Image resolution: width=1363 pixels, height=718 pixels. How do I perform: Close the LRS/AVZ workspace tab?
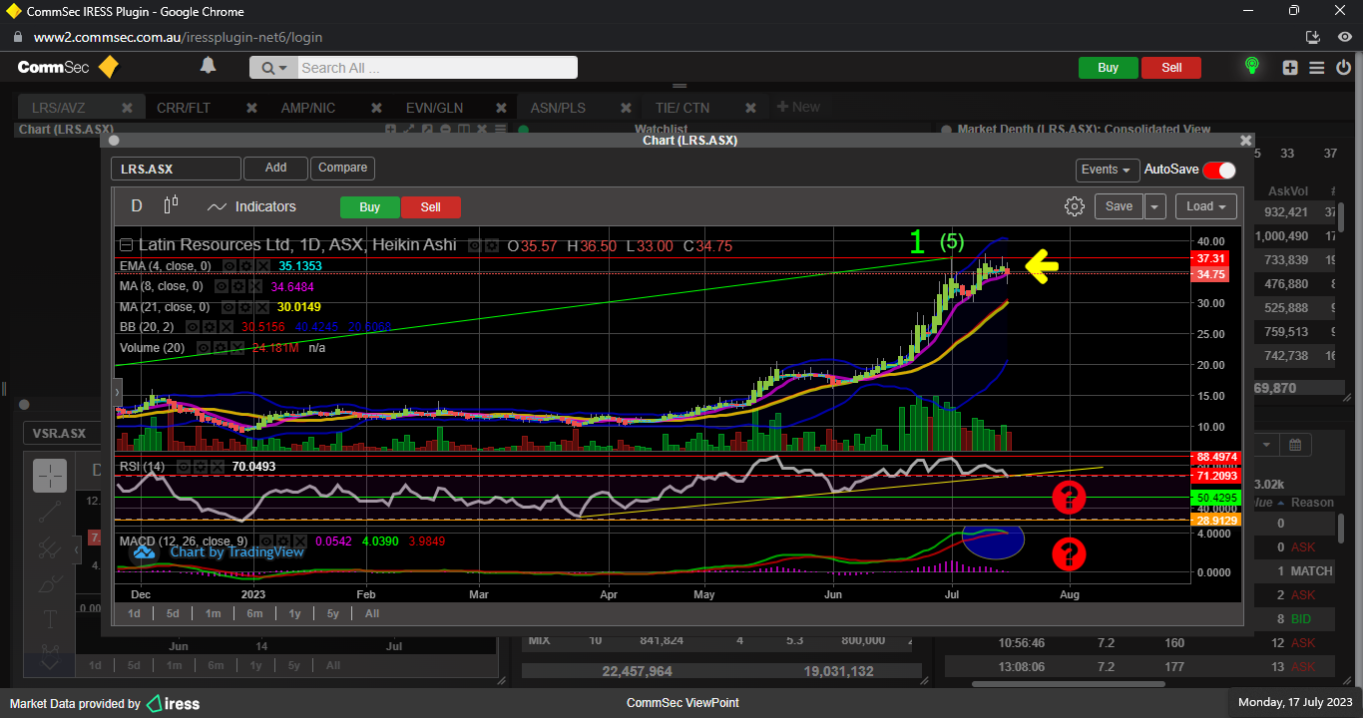coord(127,108)
